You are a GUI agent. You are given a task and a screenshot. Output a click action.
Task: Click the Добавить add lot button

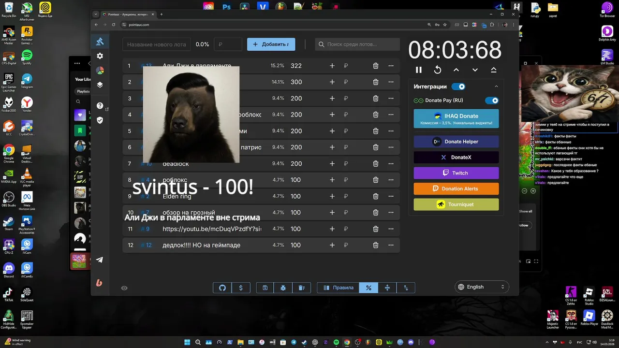[x=271, y=44]
